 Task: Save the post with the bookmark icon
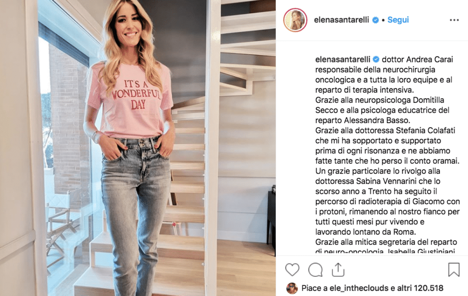454,270
